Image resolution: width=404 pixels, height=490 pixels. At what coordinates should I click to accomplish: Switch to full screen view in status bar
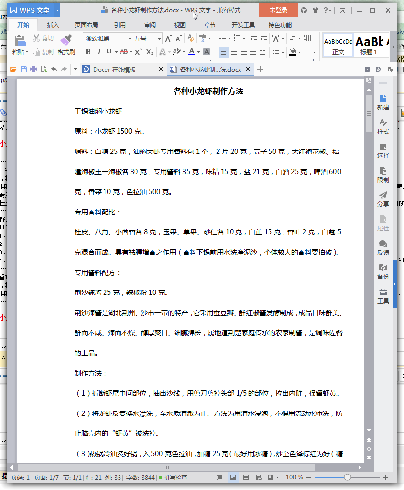tap(220, 477)
